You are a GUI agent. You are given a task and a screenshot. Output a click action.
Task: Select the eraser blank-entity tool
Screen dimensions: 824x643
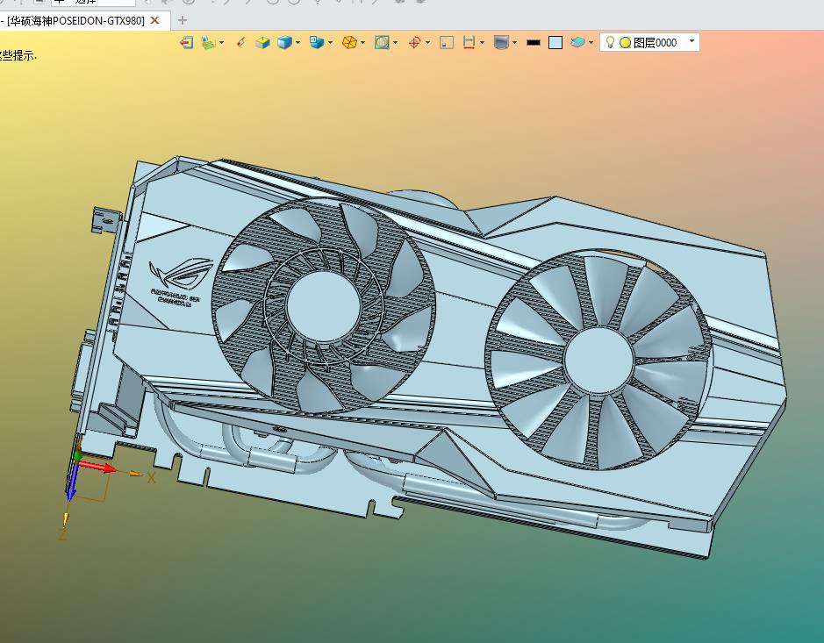coord(240,42)
